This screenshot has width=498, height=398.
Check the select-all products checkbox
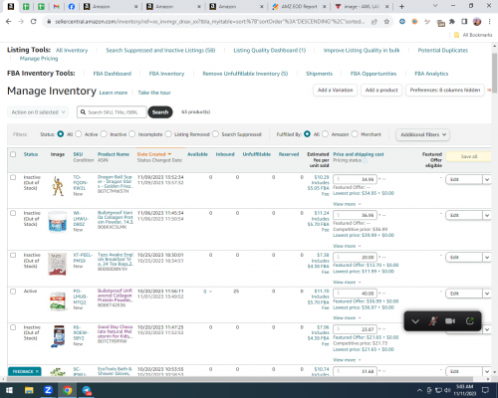point(13,154)
